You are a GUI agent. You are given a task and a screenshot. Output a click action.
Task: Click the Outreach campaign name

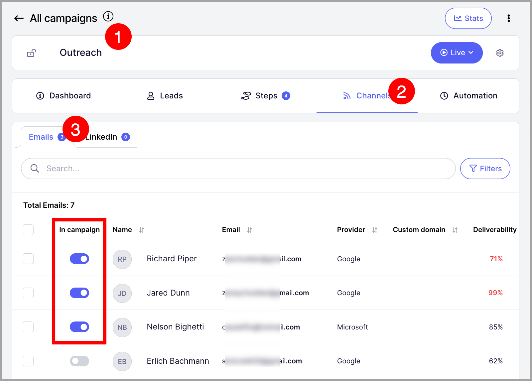point(81,53)
